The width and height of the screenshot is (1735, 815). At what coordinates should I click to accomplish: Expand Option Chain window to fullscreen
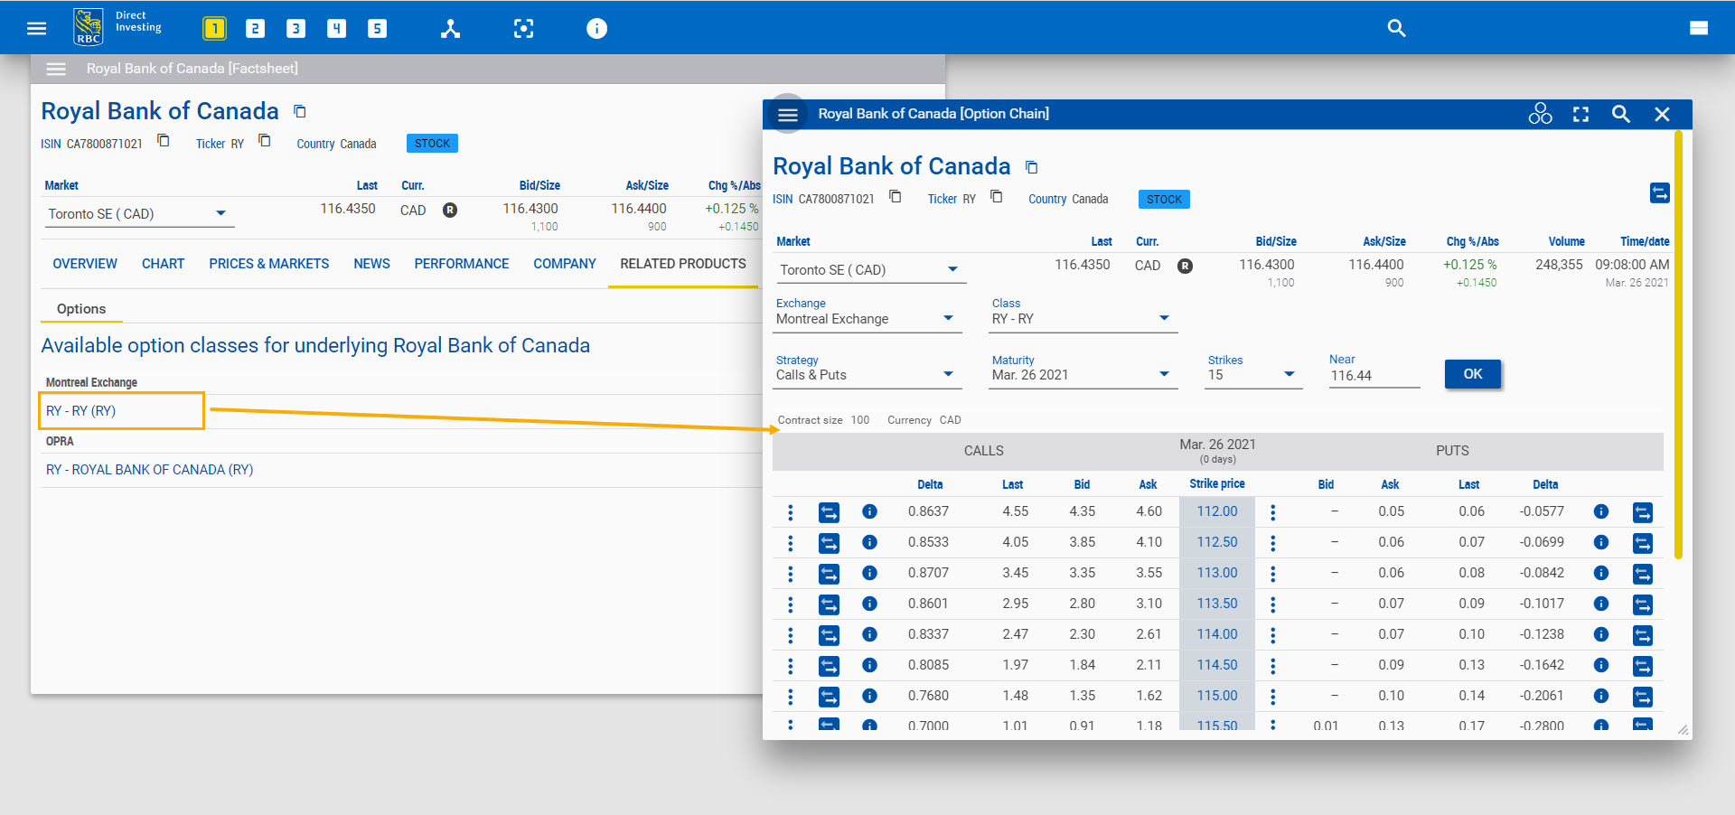tap(1580, 114)
